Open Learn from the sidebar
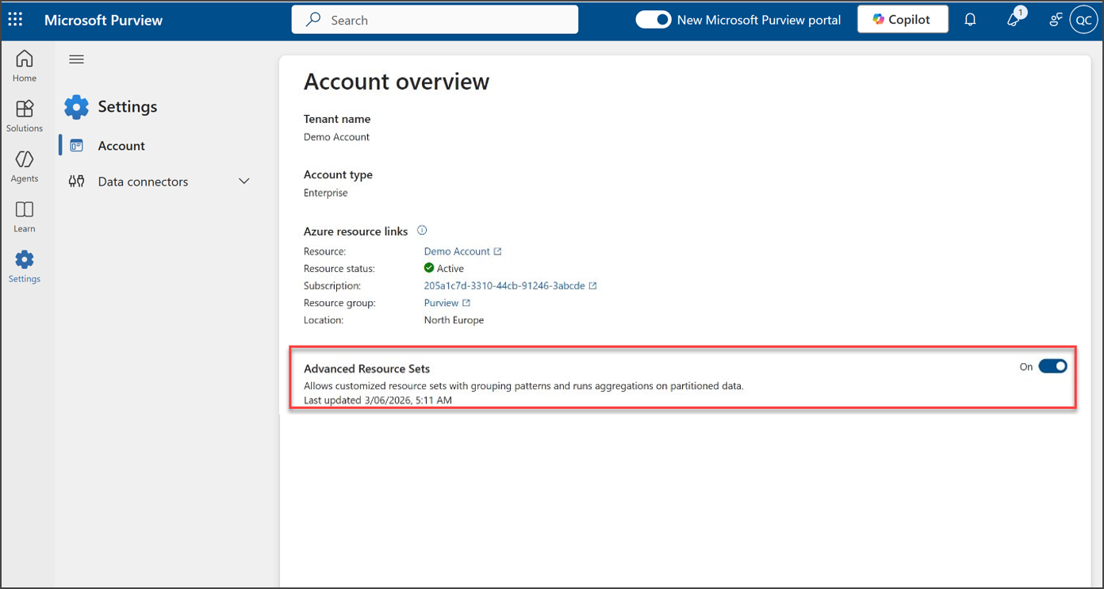This screenshot has height=589, width=1104. (x=24, y=214)
